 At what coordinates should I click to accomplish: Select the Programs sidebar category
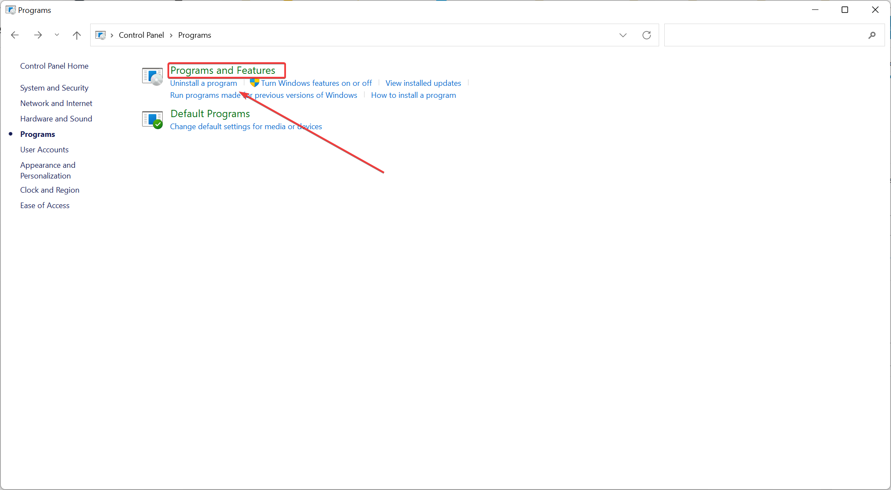pos(37,134)
